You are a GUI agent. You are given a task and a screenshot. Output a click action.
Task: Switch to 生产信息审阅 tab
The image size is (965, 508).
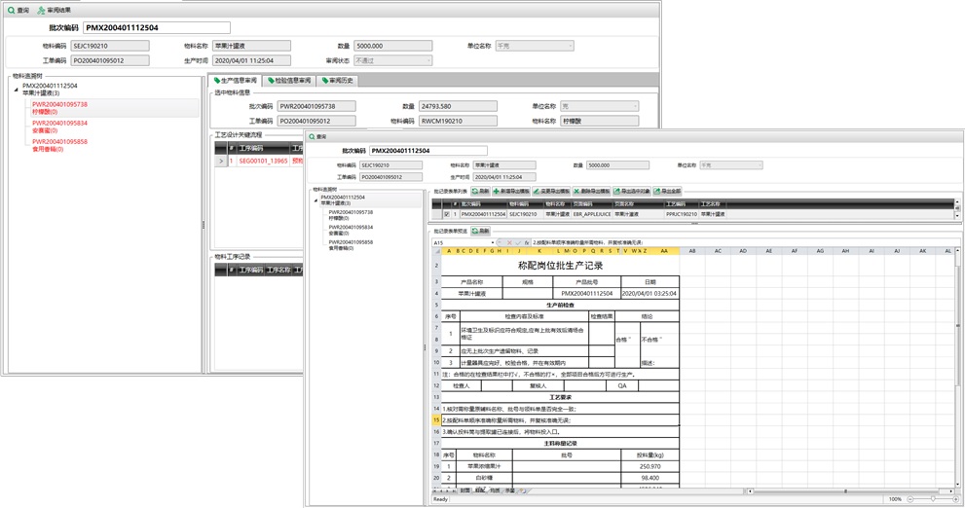235,81
